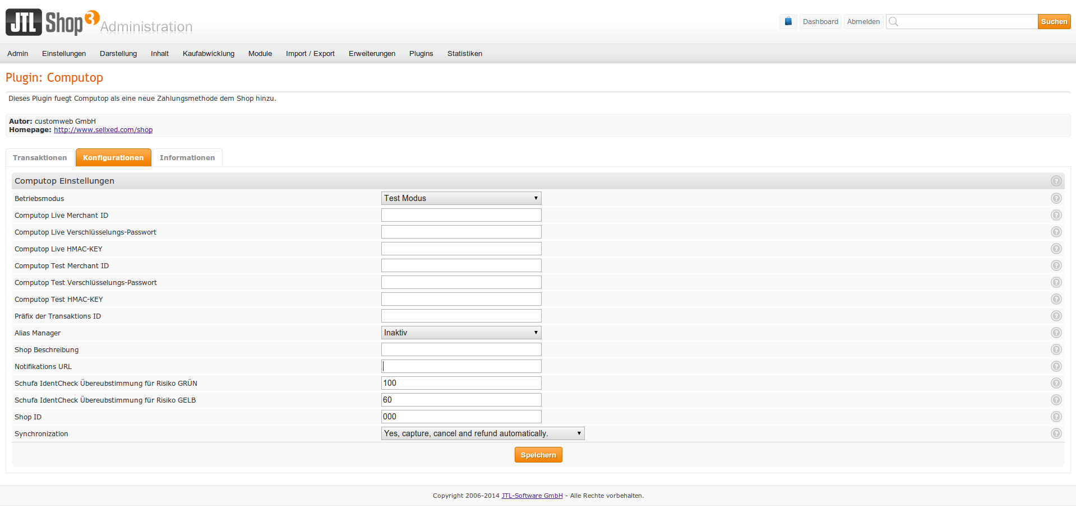This screenshot has width=1076, height=523.
Task: Click help icon for Notifikations URL row
Action: pyautogui.click(x=1056, y=366)
